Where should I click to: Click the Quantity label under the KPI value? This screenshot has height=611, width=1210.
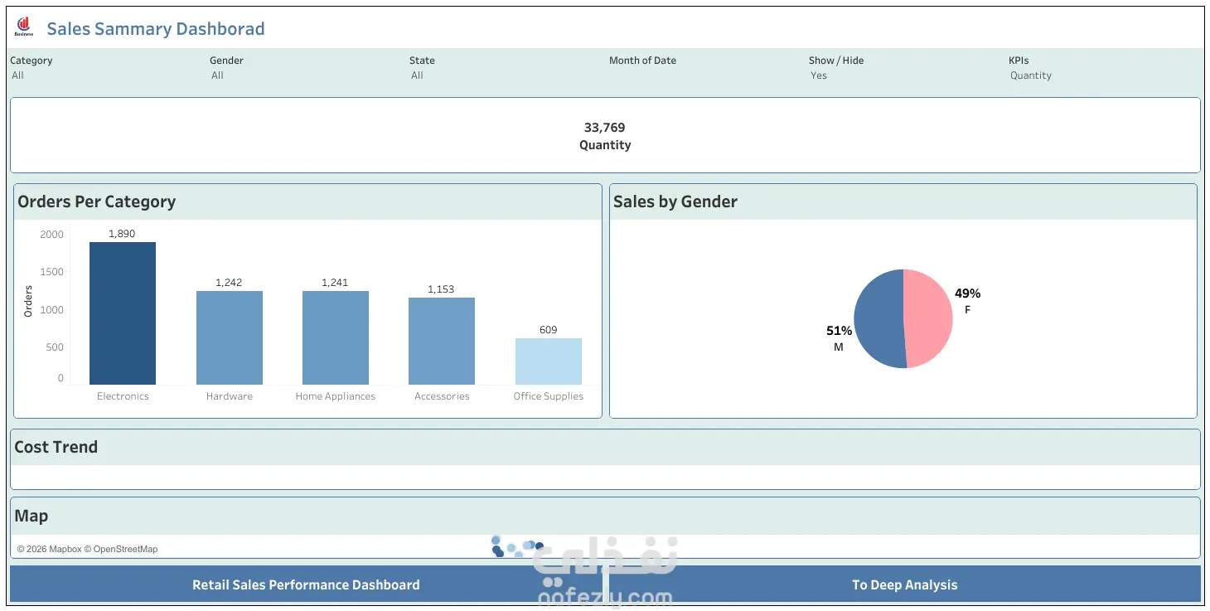point(605,145)
